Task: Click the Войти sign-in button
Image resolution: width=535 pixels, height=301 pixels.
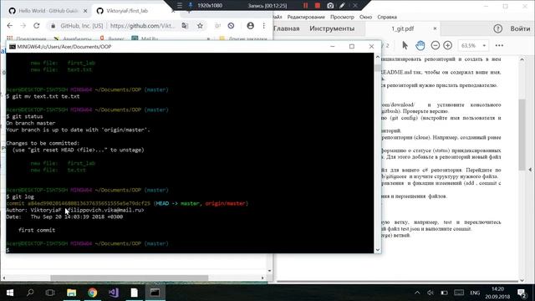Action: [x=520, y=28]
